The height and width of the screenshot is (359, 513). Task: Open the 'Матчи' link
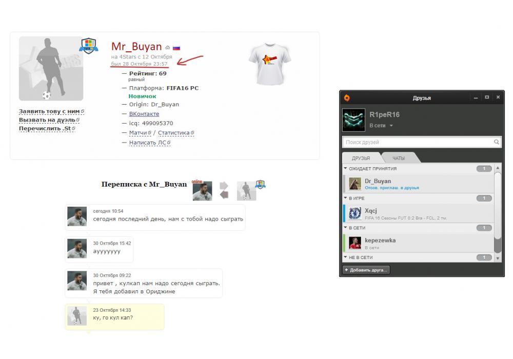click(x=140, y=133)
